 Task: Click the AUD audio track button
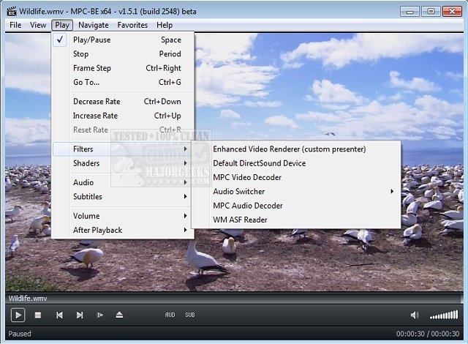pyautogui.click(x=170, y=315)
